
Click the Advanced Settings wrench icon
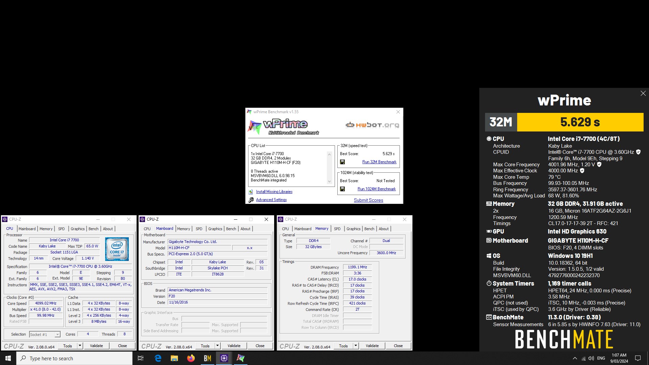251,200
